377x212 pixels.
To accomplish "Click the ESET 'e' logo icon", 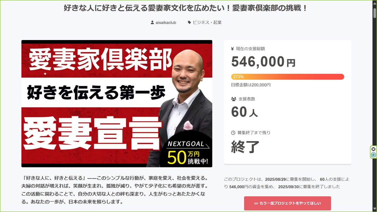I will pos(373,155).
